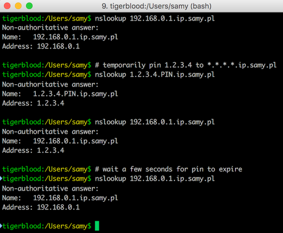
Task: Click the title '9. tigerblood:/Users/samy (bash)'
Action: click(157, 6)
